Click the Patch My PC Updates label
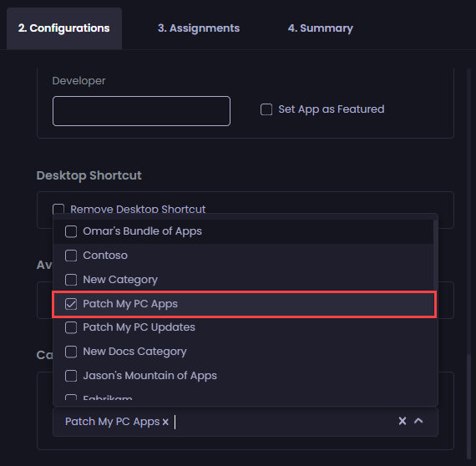The image size is (476, 466). [x=139, y=327]
